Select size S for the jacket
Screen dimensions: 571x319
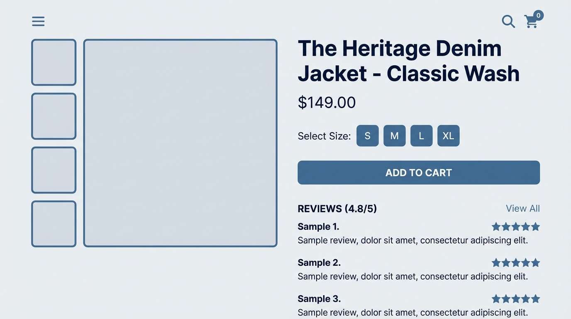367,135
